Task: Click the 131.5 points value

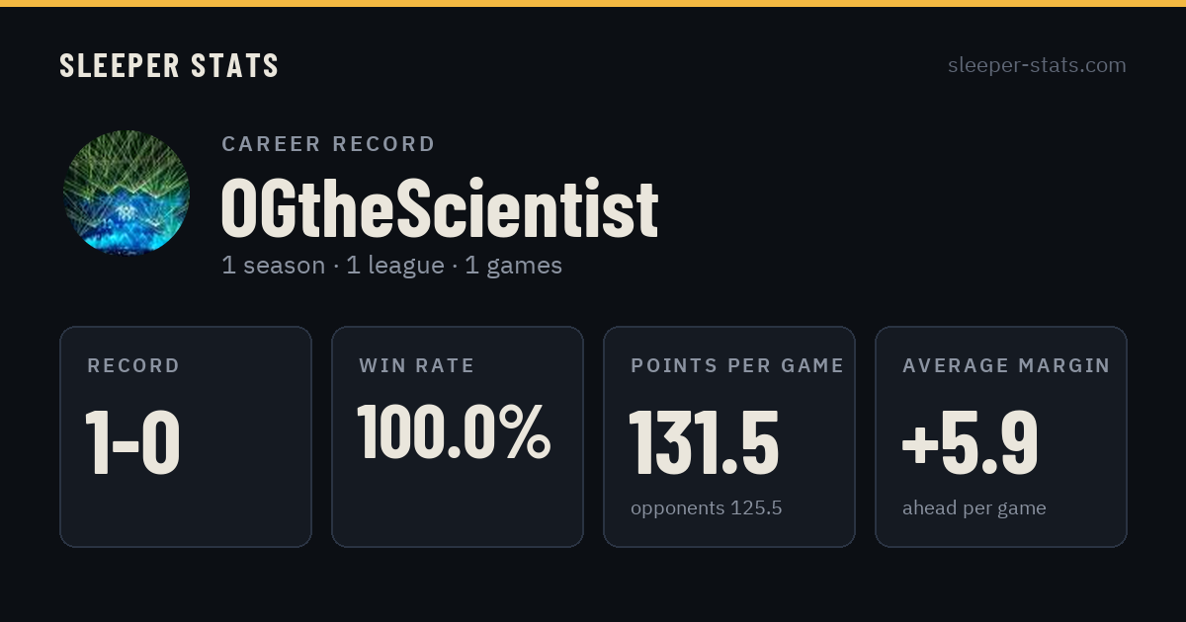Action: click(705, 443)
